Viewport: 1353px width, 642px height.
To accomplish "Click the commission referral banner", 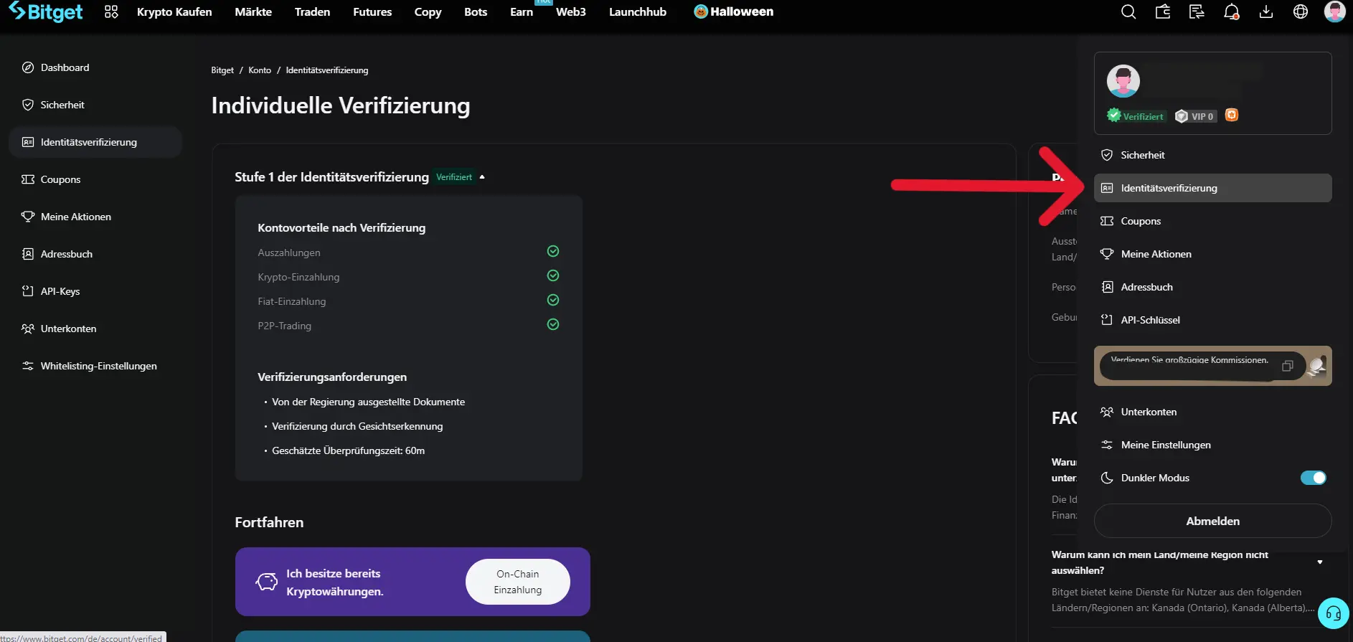I will point(1212,366).
